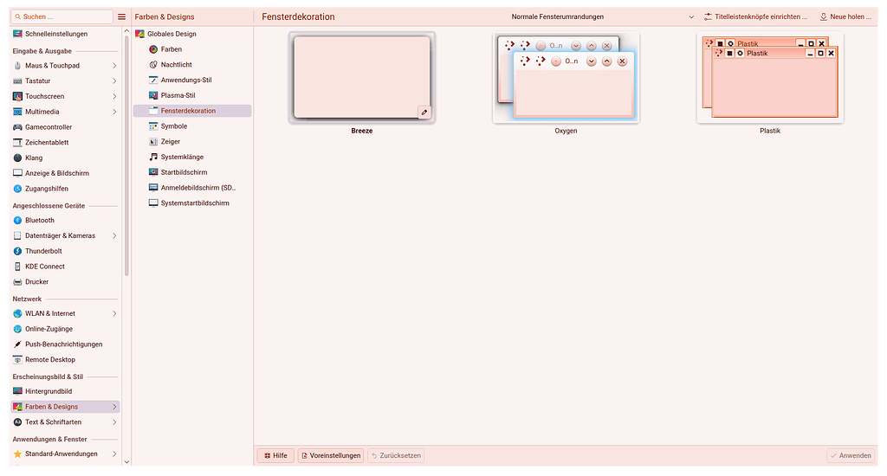The image size is (887, 476).
Task: Click the Nachtlicht icon
Action: (153, 64)
